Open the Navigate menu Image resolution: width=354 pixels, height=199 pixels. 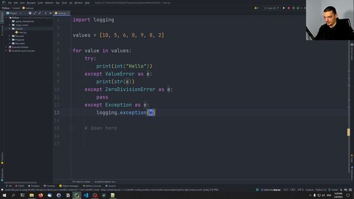[x=31, y=3]
